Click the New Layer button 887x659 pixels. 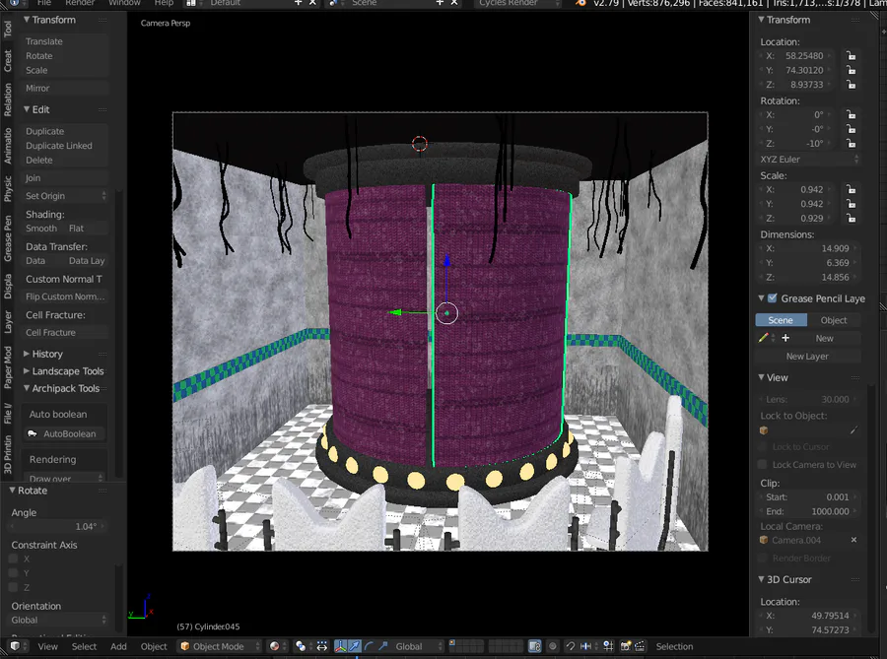click(x=808, y=356)
